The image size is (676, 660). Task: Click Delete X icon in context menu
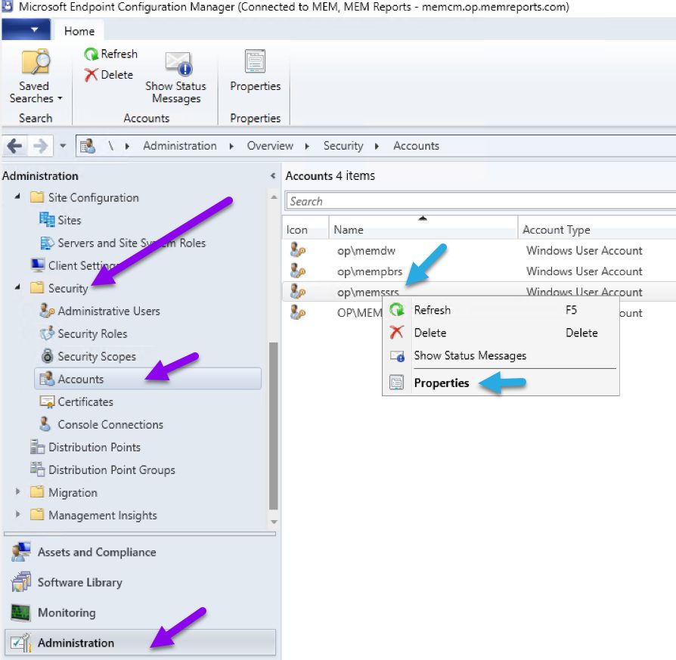[397, 333]
